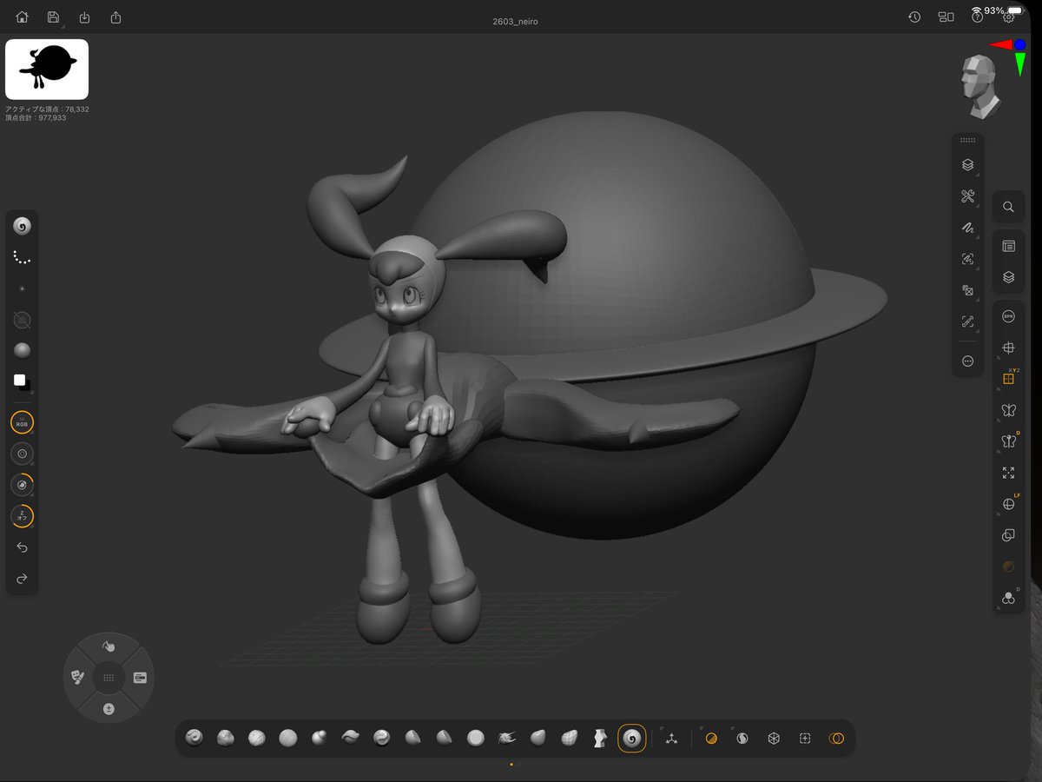Screen dimensions: 1042x782
Task: Toggle the perspective floor grid icon
Action: click(1008, 348)
